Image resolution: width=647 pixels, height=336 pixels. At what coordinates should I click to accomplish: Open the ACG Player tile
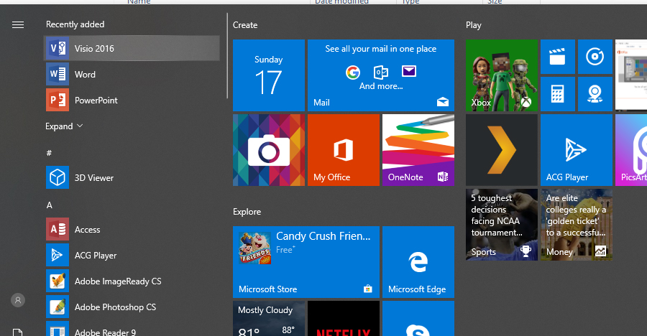577,150
